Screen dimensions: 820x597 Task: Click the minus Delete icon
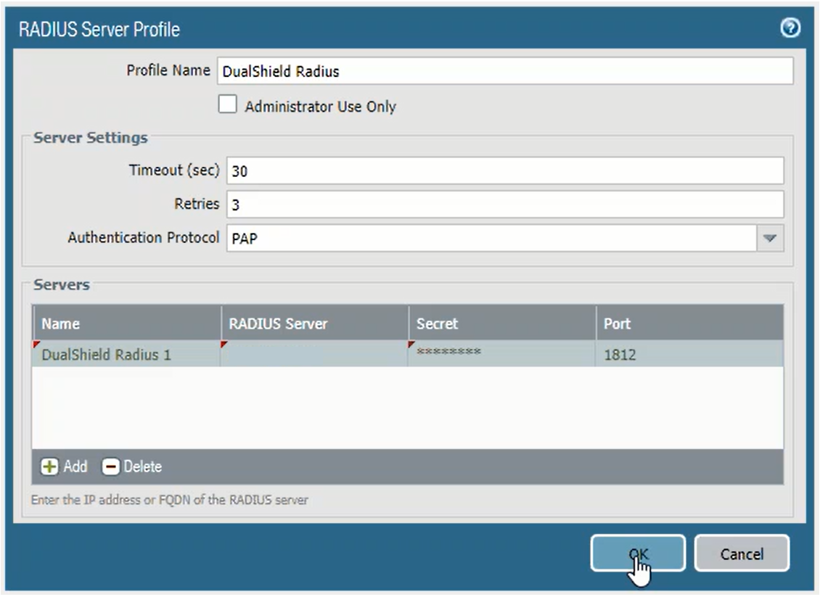(110, 466)
